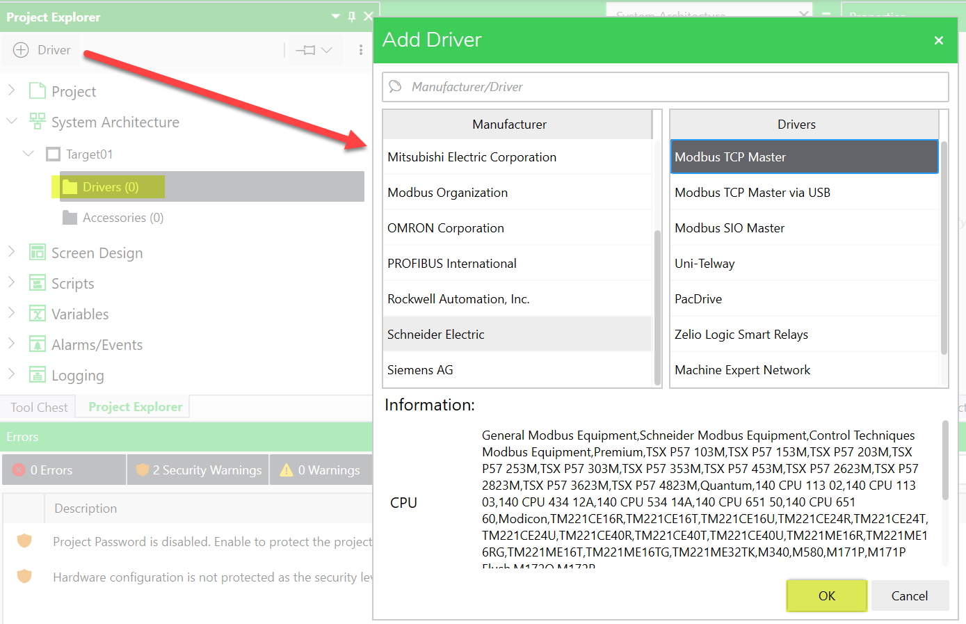Select Modbus Organization manufacturer

tap(517, 193)
